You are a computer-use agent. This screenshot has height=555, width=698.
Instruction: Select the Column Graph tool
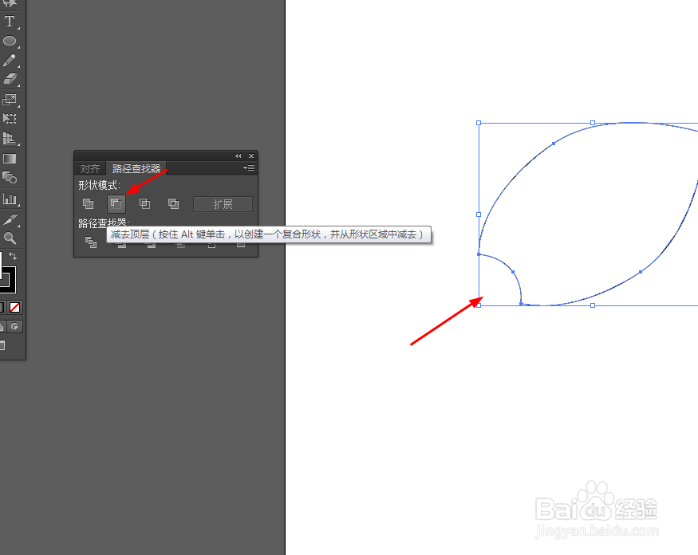pos(10,199)
